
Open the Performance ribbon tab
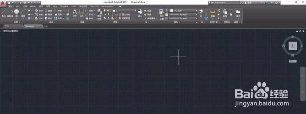pos(107,6)
